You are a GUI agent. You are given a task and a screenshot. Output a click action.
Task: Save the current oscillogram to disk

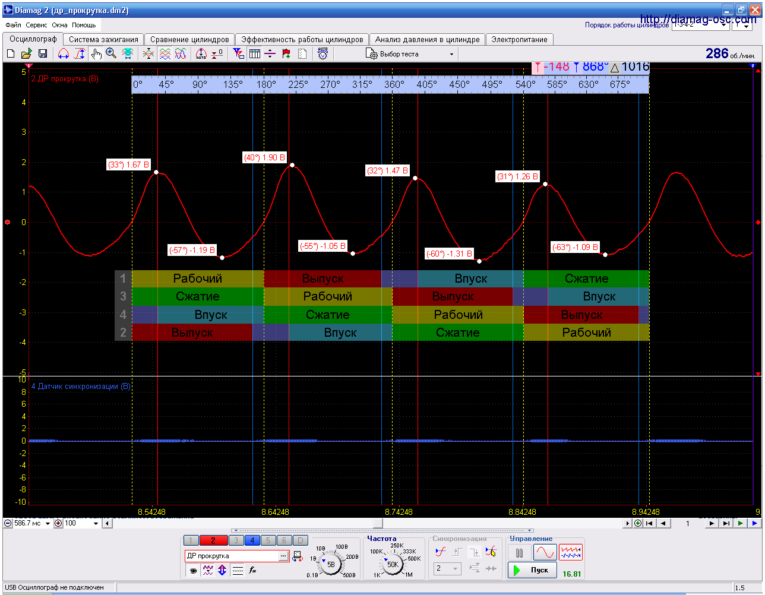point(43,54)
